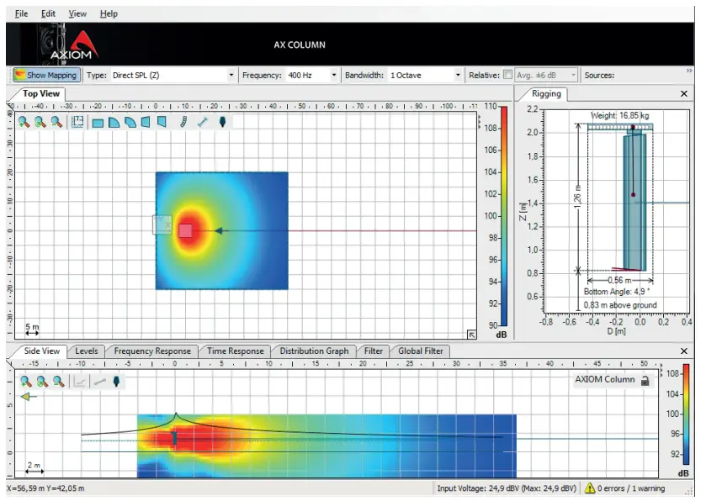
Task: Select the Side View tab
Action: [x=41, y=351]
